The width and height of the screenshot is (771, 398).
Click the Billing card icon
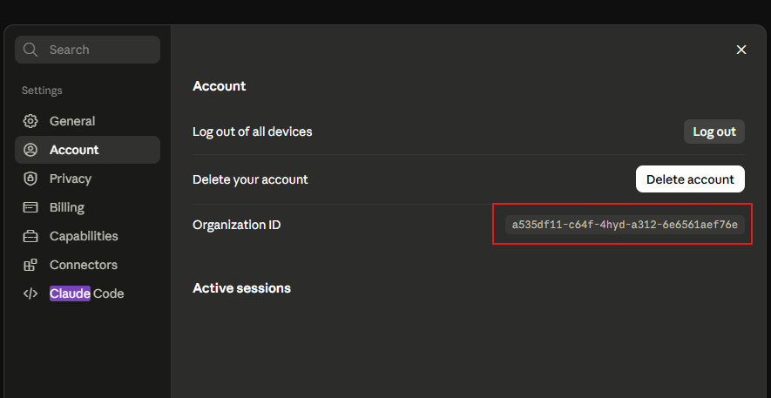click(x=30, y=207)
